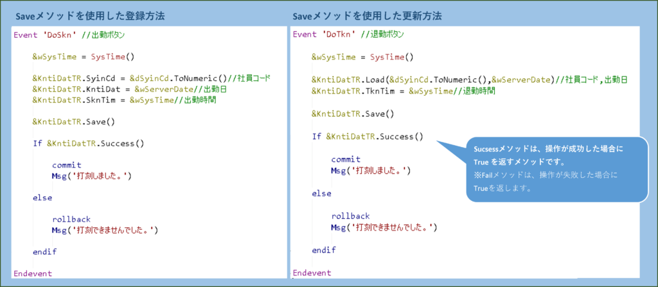Click the comment '//退勤ボタン'

coord(382,35)
